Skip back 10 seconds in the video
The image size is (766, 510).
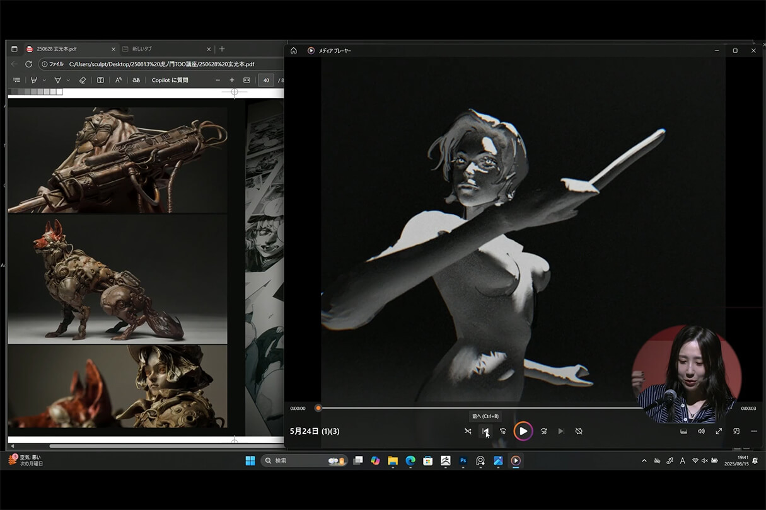[x=503, y=431]
